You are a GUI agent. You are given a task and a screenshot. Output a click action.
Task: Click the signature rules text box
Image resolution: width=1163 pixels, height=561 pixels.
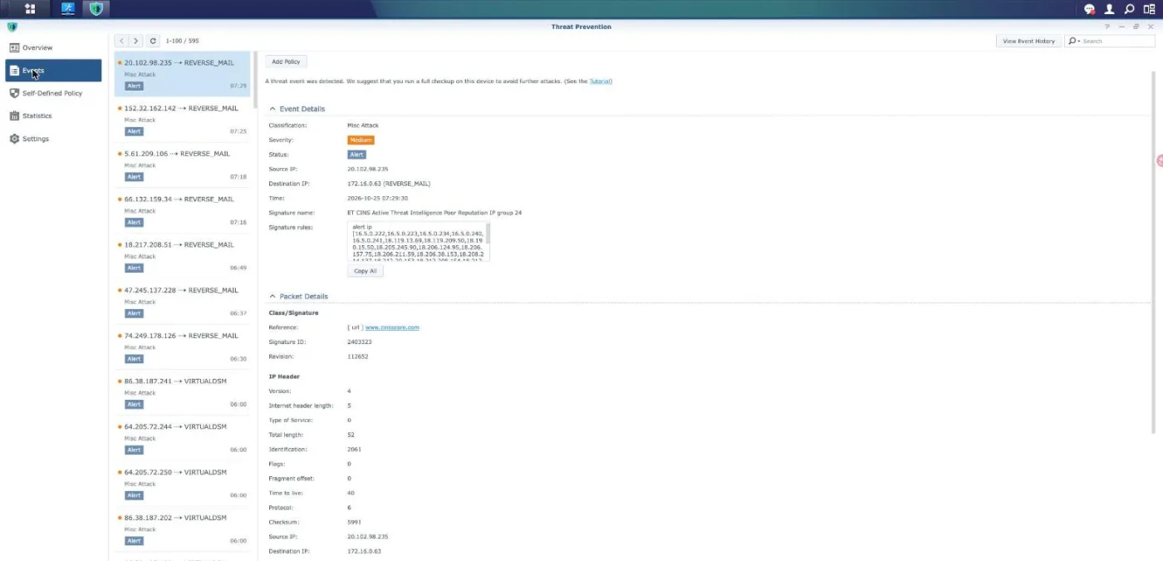[419, 242]
